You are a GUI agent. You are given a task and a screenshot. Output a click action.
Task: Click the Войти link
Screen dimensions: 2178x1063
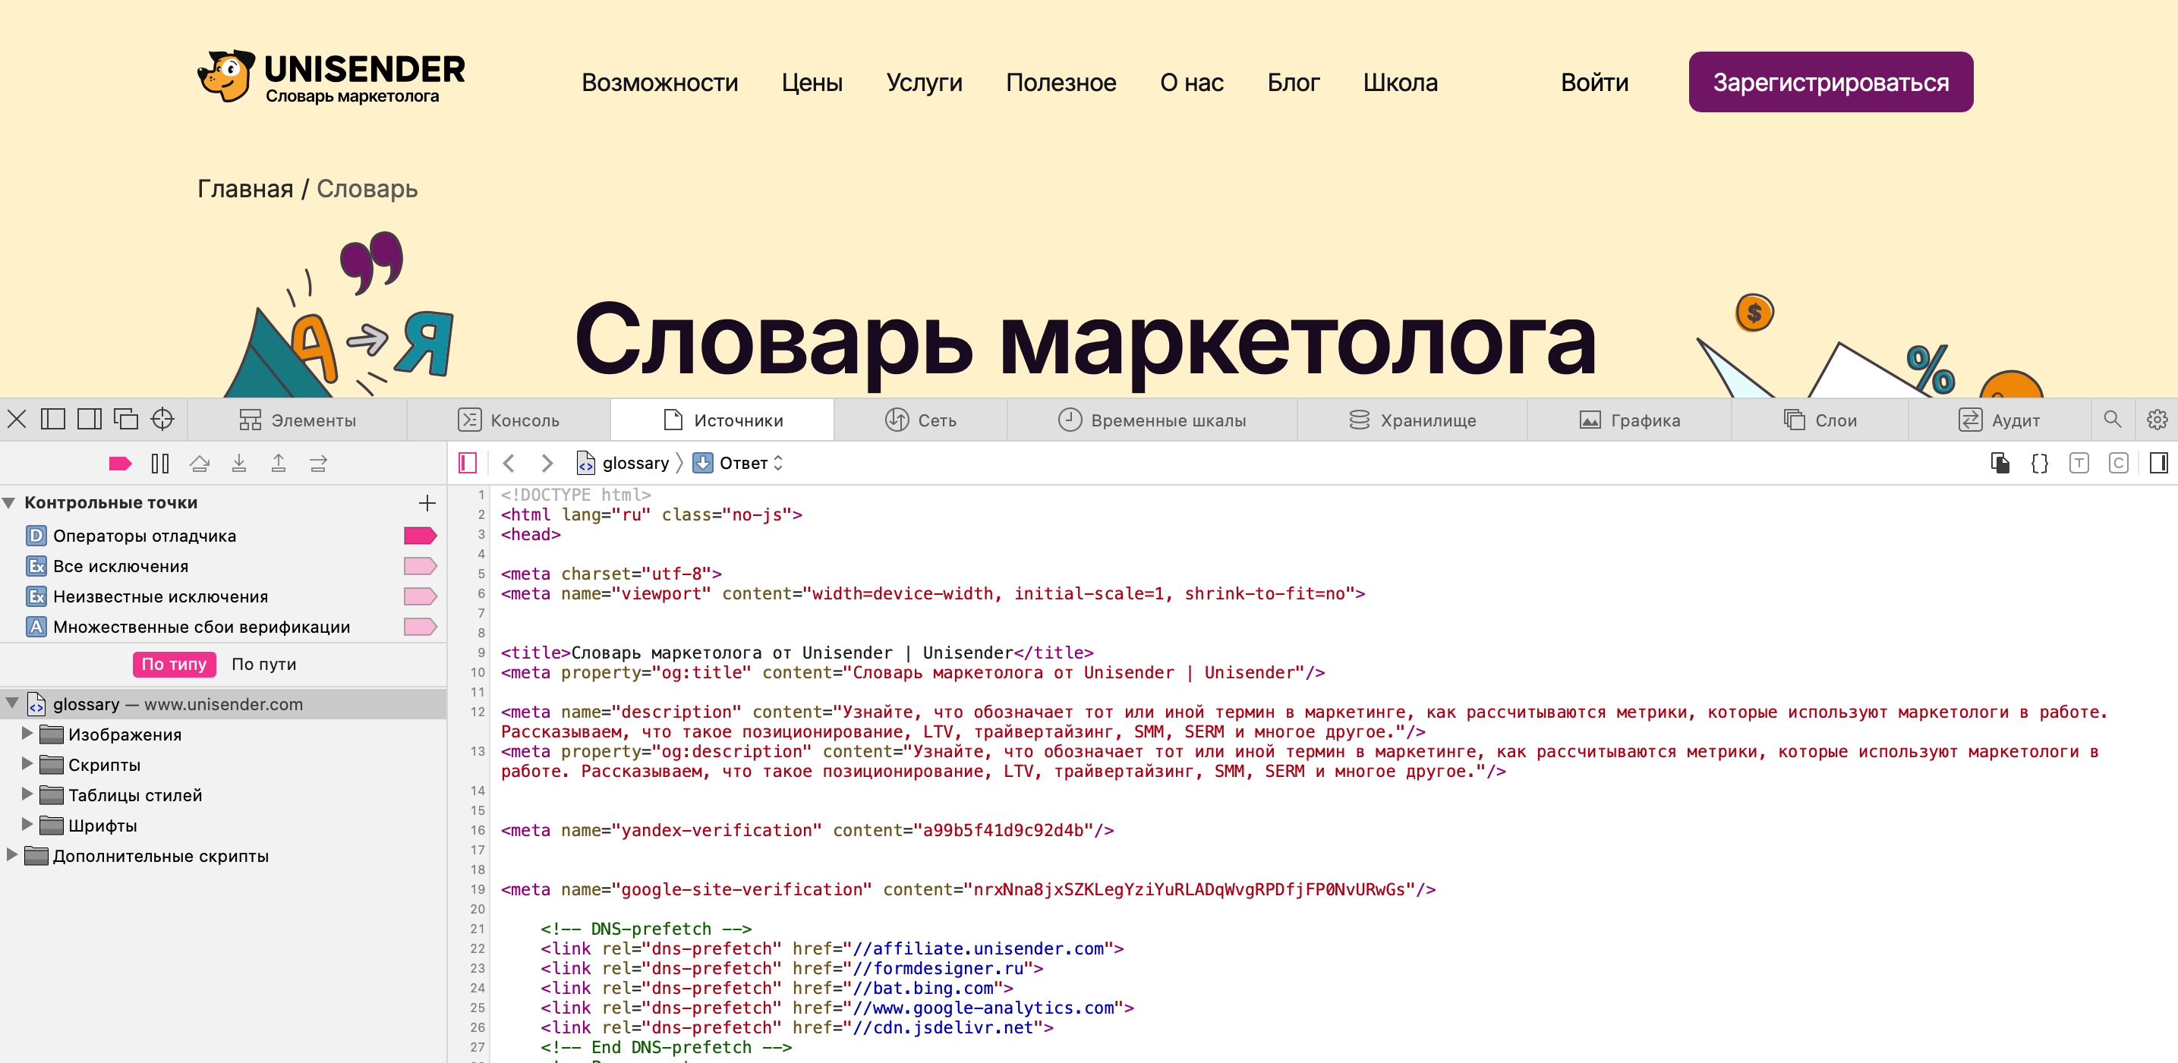tap(1595, 83)
